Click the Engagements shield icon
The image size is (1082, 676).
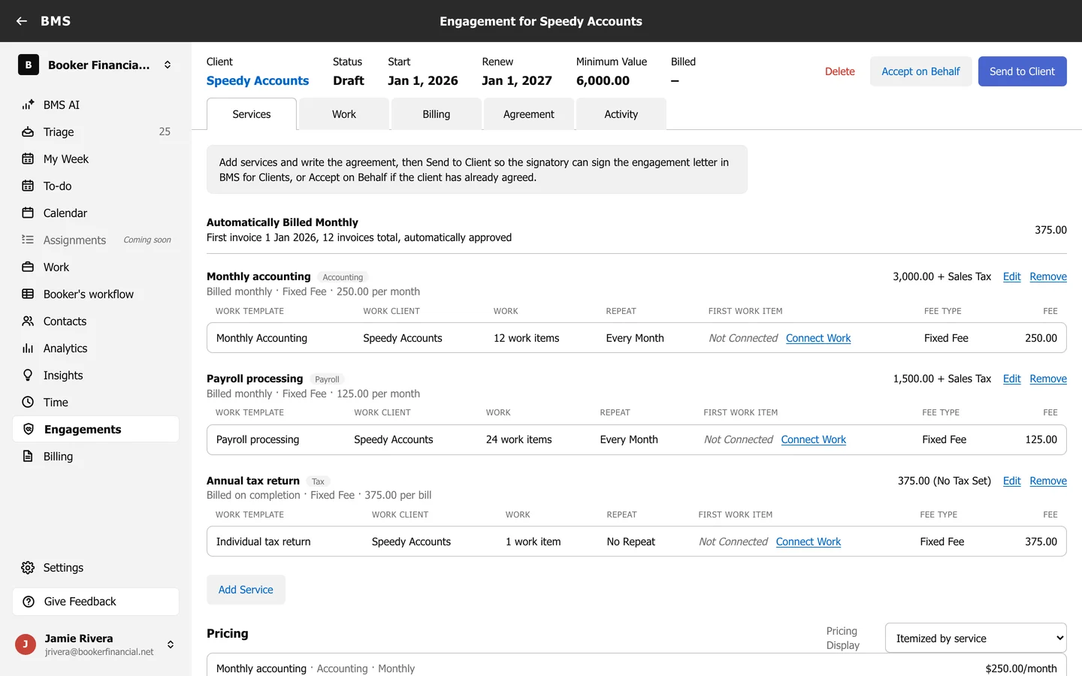click(x=29, y=430)
